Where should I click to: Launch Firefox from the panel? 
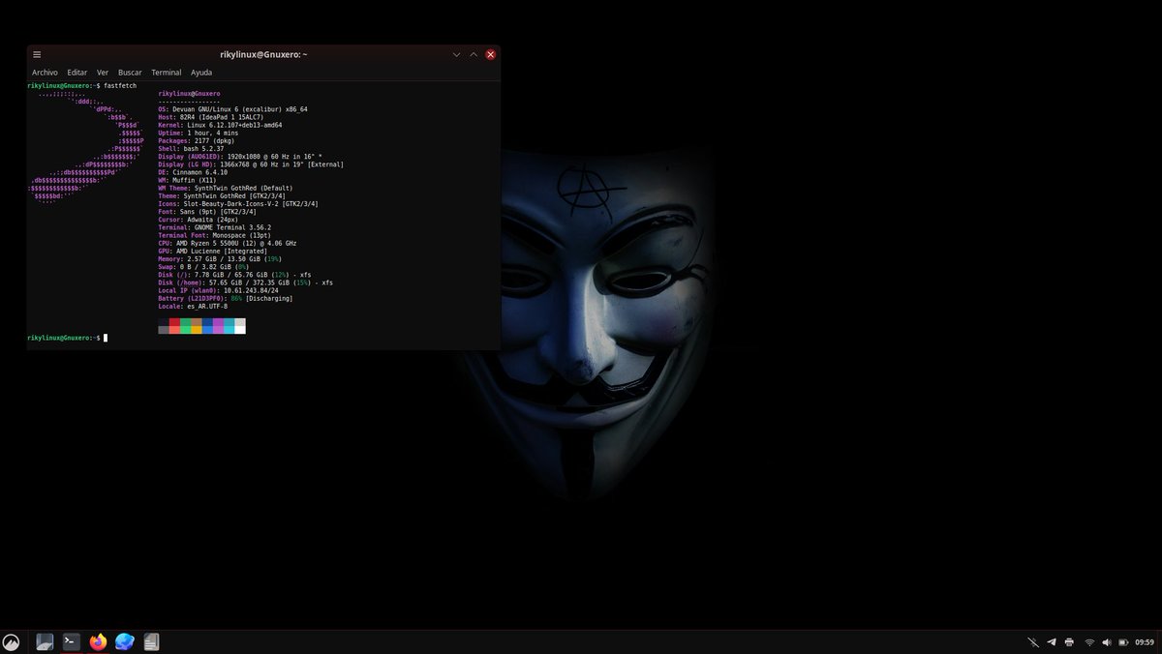tap(98, 641)
